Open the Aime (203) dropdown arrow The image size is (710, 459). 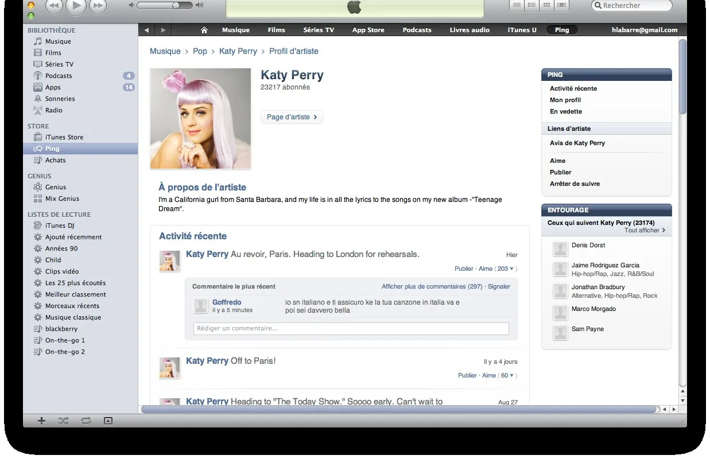pyautogui.click(x=511, y=269)
